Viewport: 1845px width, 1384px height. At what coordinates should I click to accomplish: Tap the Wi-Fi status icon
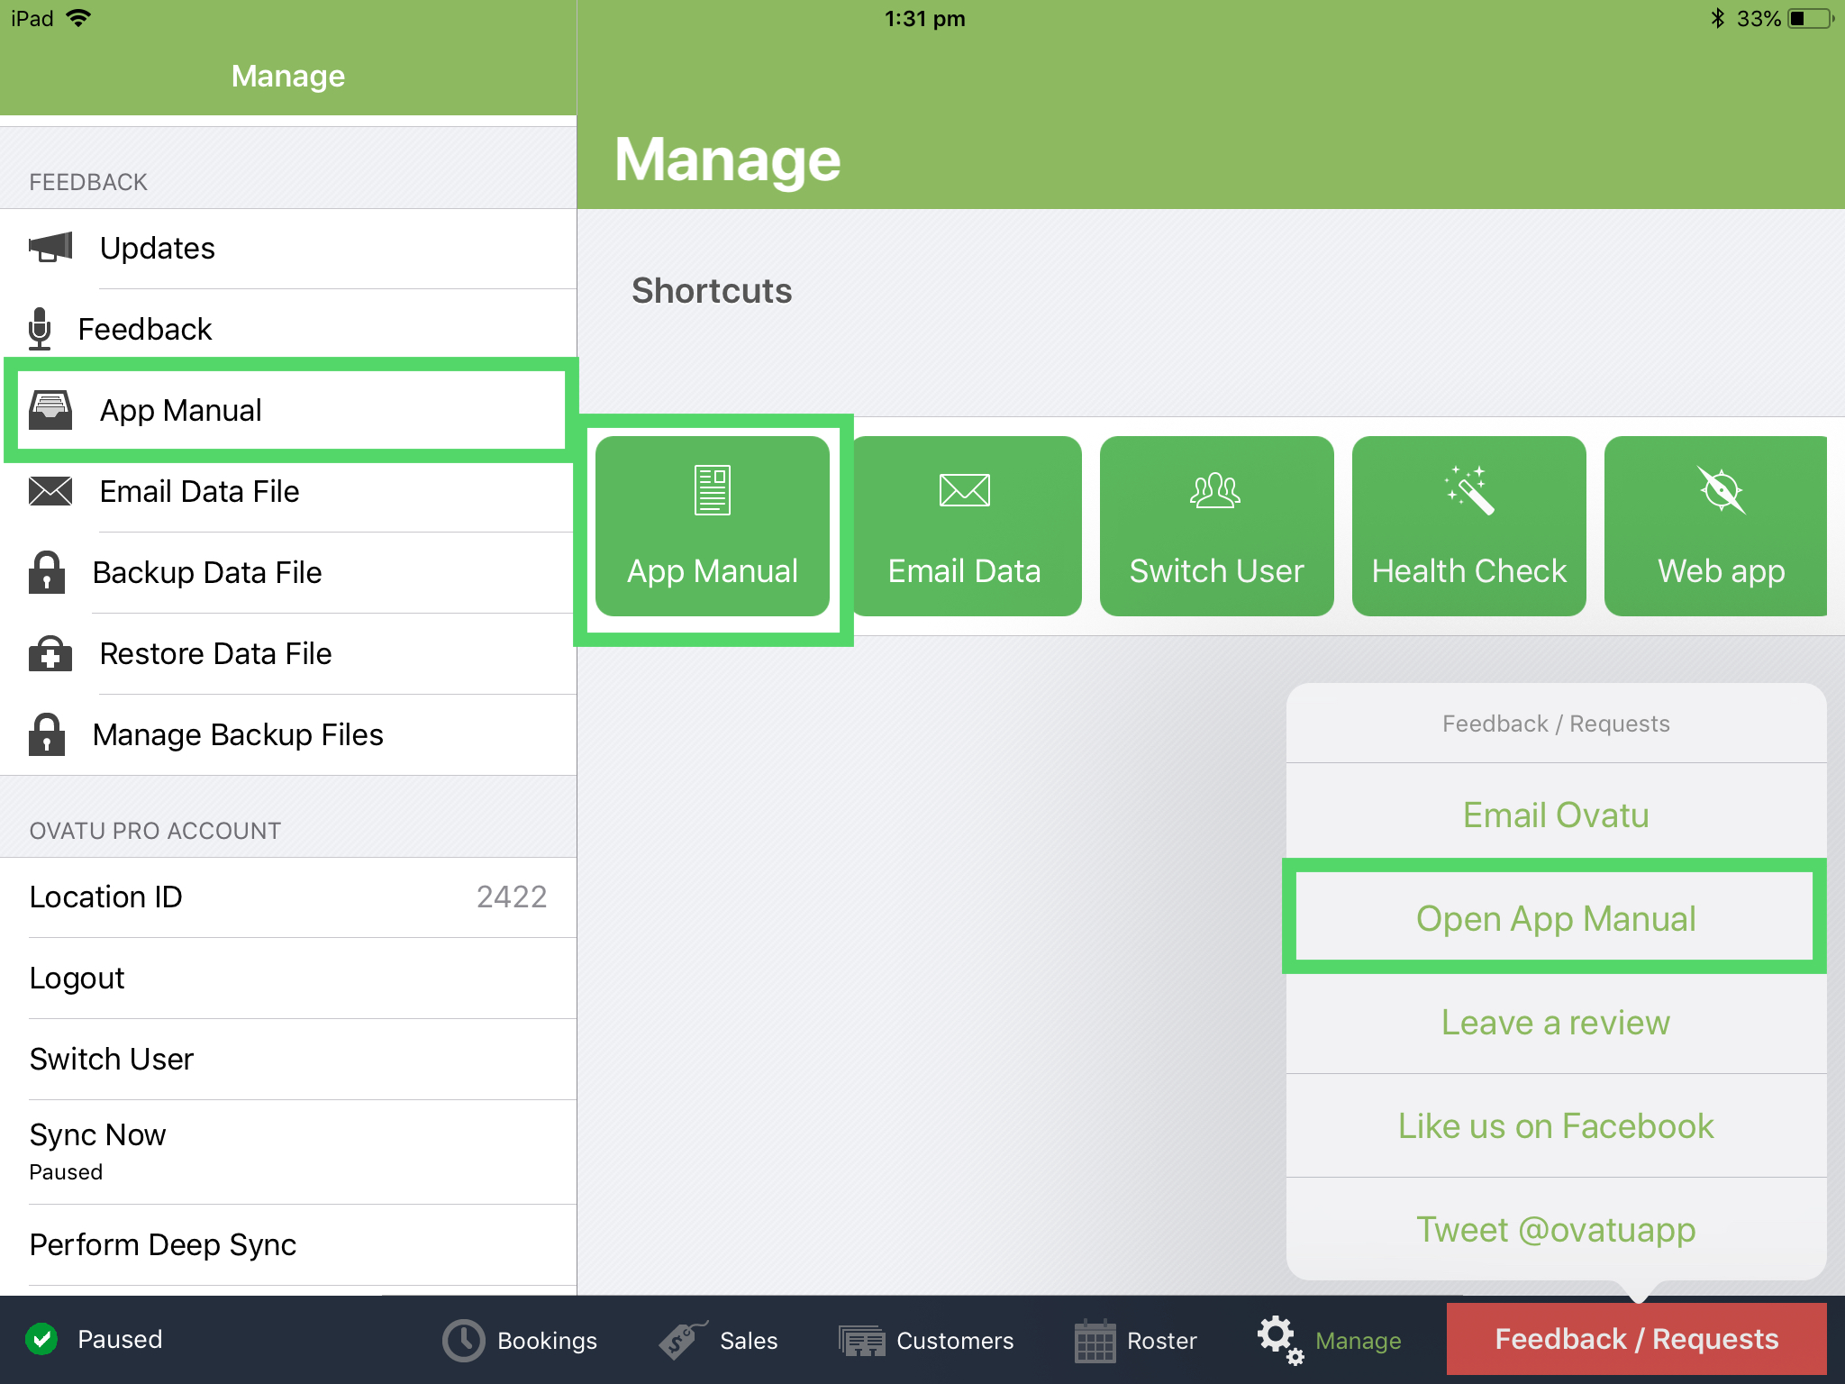tap(79, 18)
